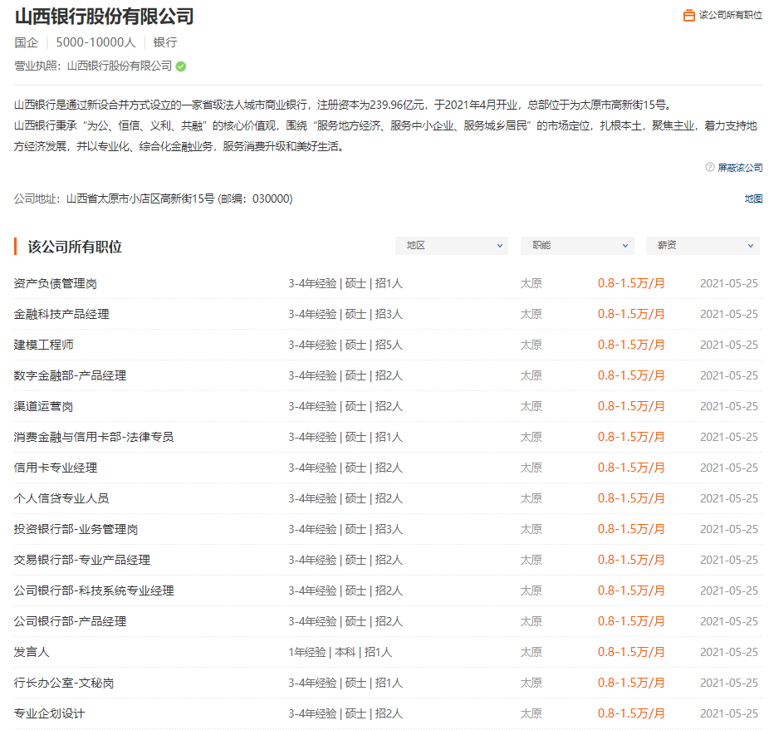Click the 5000-10000人 company size label
This screenshot has height=730, width=774.
pyautogui.click(x=96, y=43)
